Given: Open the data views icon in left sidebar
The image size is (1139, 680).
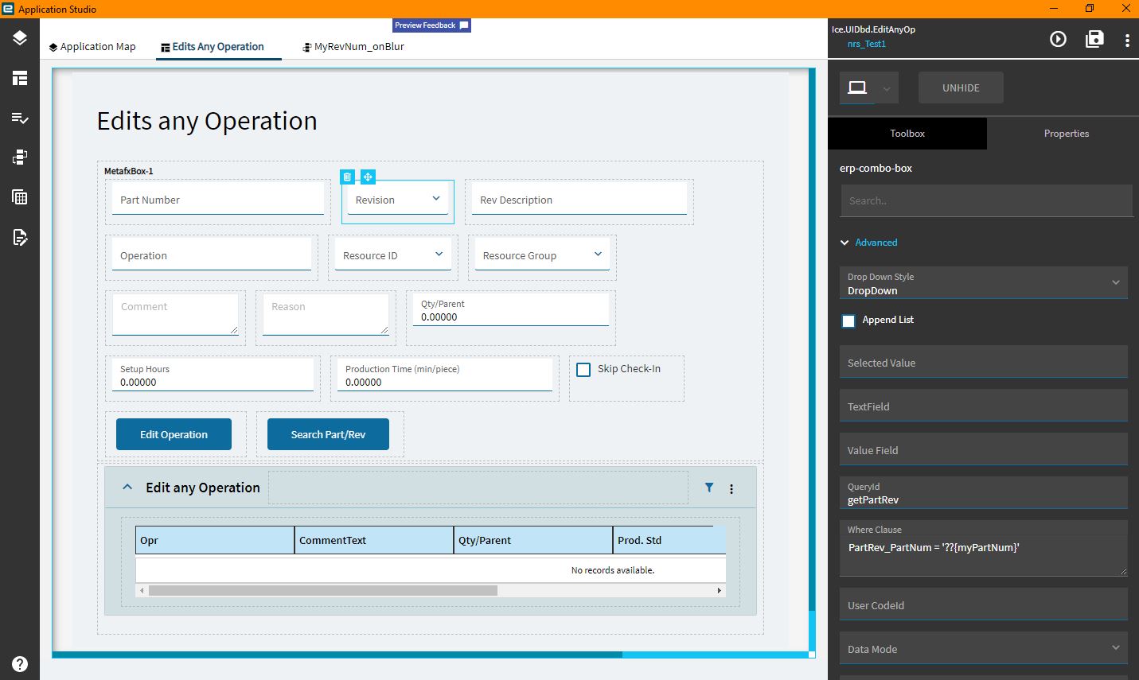Looking at the screenshot, I should tap(20, 157).
